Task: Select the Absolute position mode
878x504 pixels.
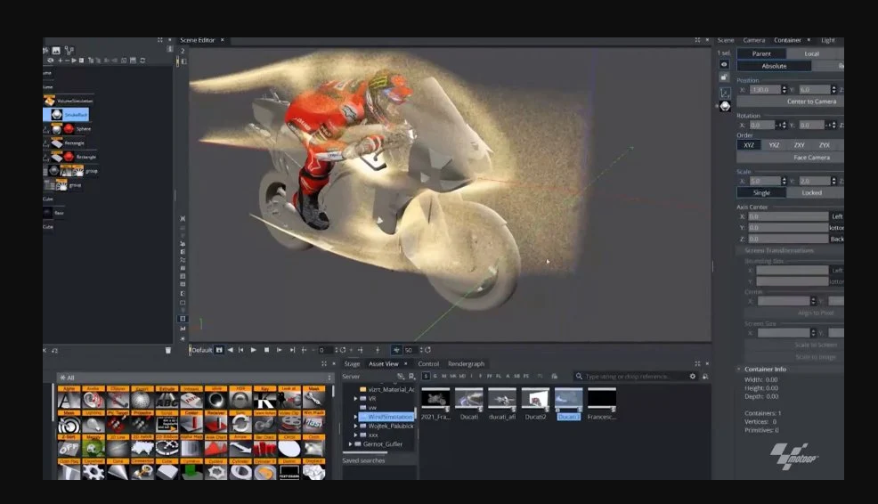Action: coord(774,66)
